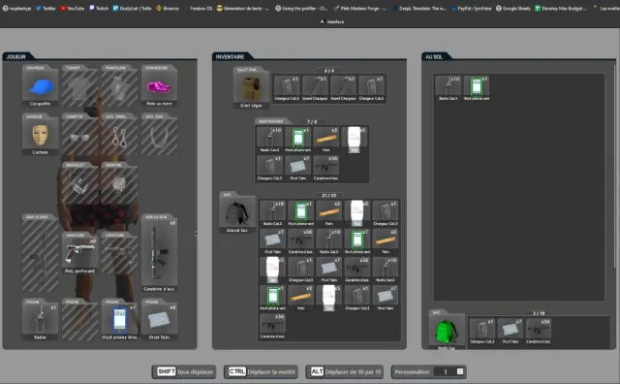Viewport: 620px width, 384px height.
Task: Select the Cochon mask item
Action: point(40,135)
